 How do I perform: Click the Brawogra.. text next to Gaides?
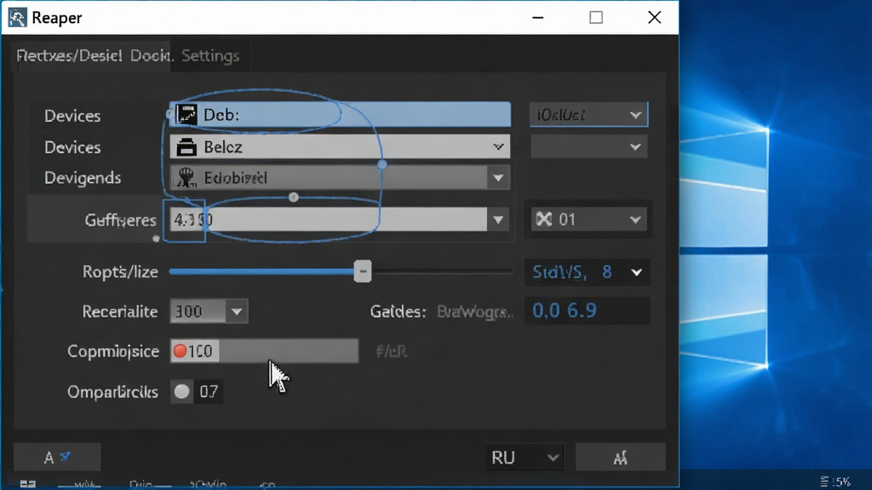point(474,311)
